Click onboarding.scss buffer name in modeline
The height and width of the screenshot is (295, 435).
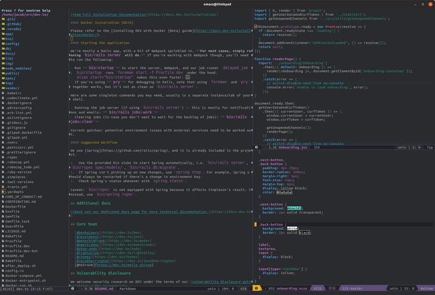click(292, 288)
